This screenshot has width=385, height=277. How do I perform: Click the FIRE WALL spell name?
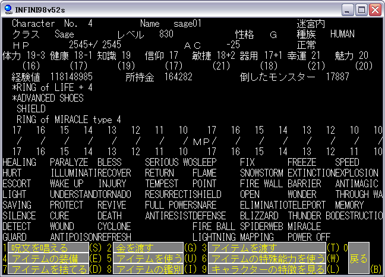click(261, 184)
